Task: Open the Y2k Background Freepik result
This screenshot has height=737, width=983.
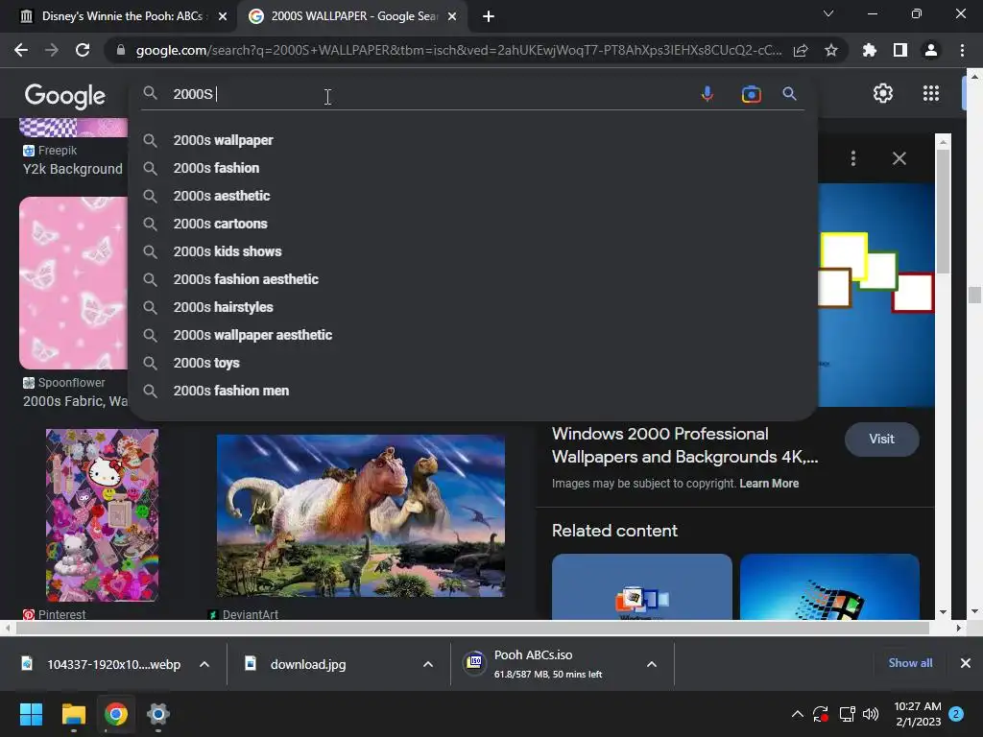Action: [x=73, y=169]
